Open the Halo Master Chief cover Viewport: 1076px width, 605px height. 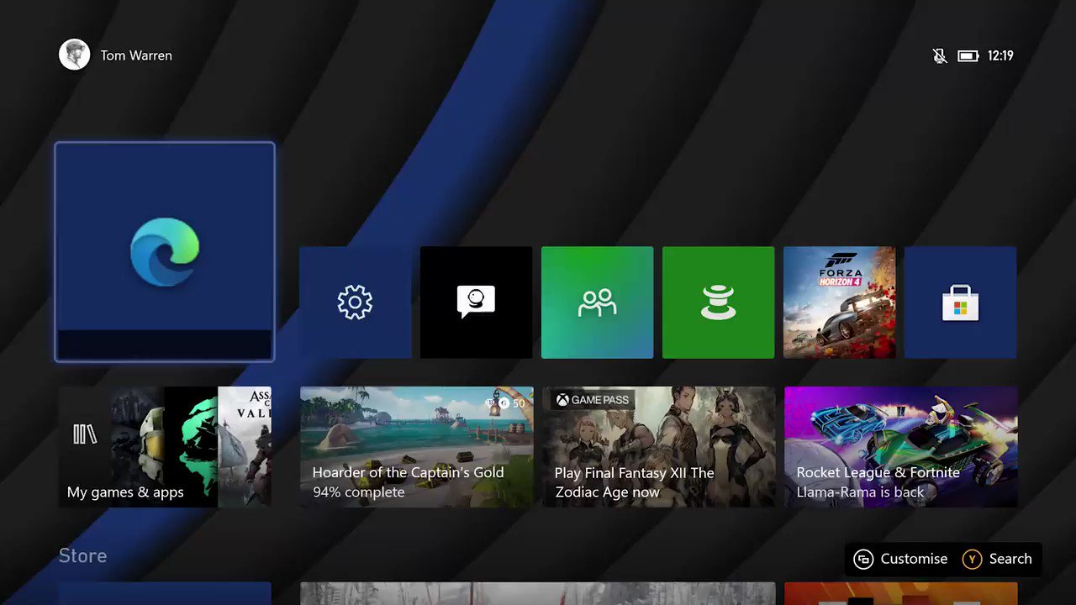[138, 447]
